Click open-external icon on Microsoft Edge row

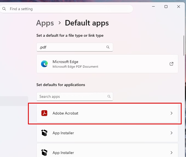point(171,64)
